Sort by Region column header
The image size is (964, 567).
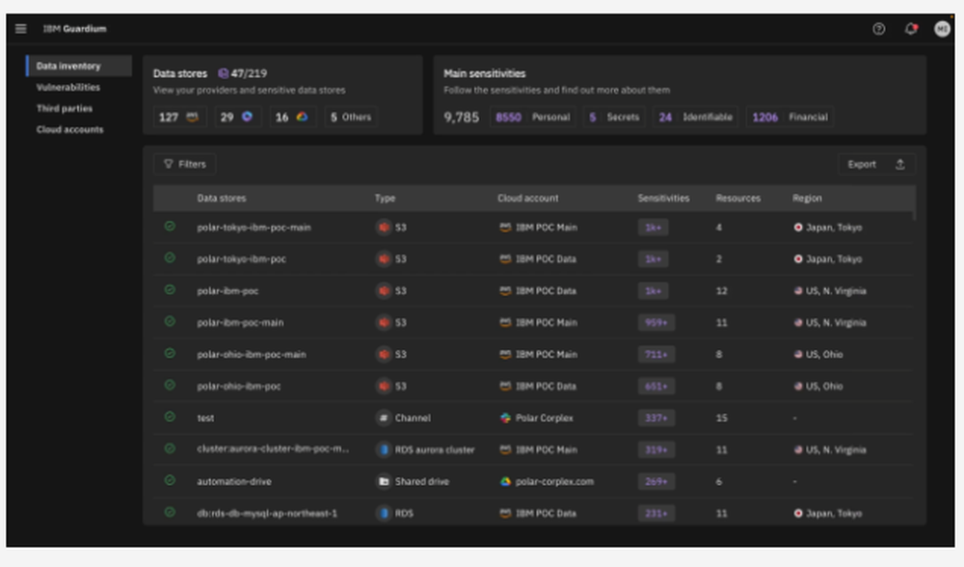click(807, 198)
